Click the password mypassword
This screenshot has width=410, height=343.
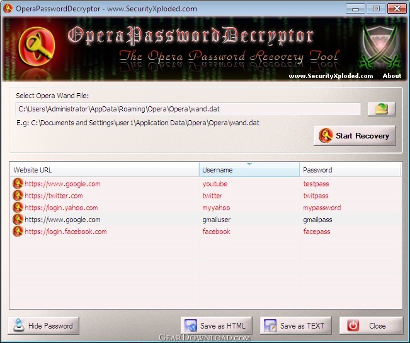[x=322, y=208]
